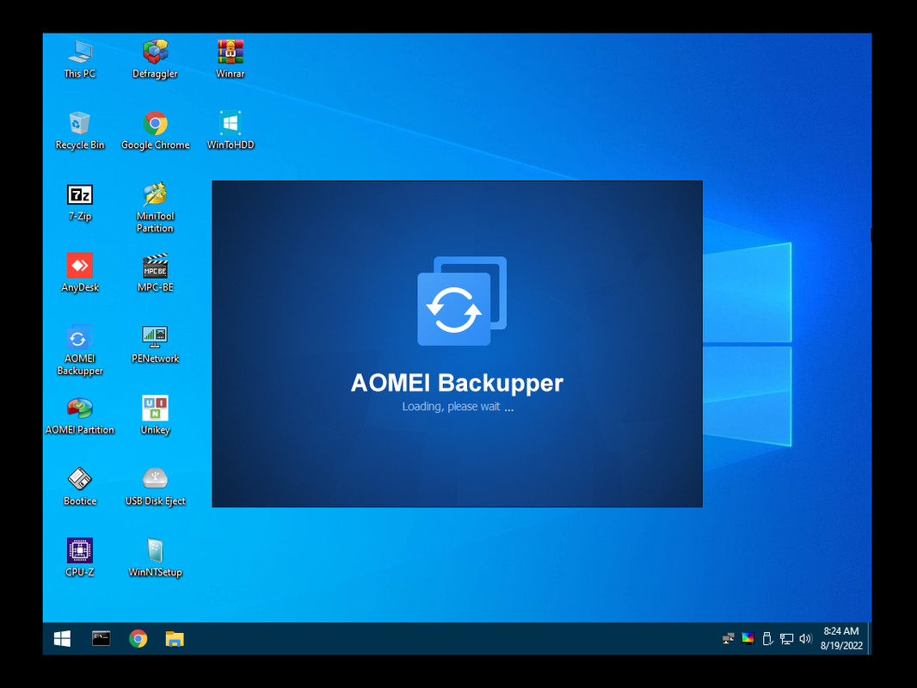This screenshot has height=688, width=917.
Task: Open MiniTool Partition shortcut
Action: [155, 207]
